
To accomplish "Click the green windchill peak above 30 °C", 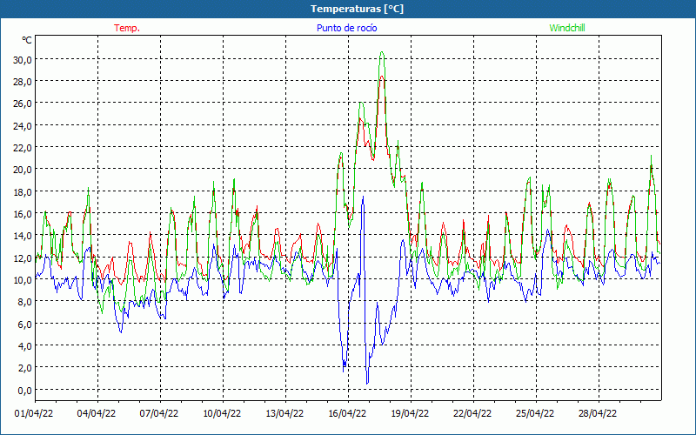I will (x=382, y=52).
